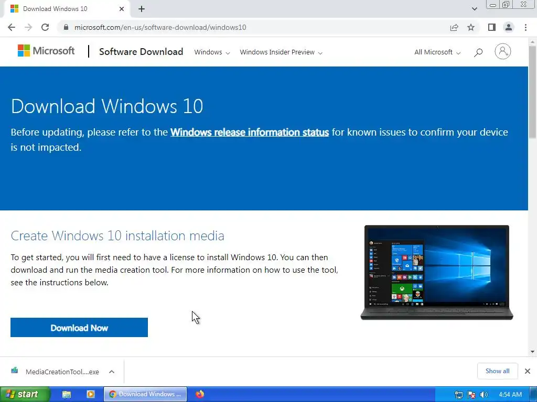Search Microsoft site with magnifier icon
Image resolution: width=537 pixels, height=402 pixels.
pyautogui.click(x=478, y=52)
